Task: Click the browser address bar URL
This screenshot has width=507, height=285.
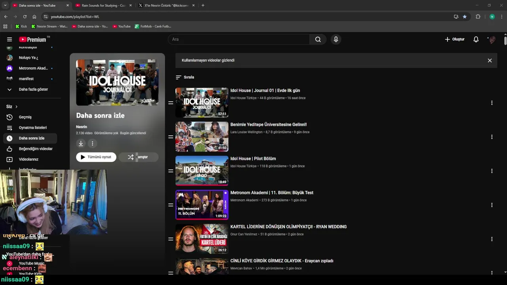Action: 75,17
